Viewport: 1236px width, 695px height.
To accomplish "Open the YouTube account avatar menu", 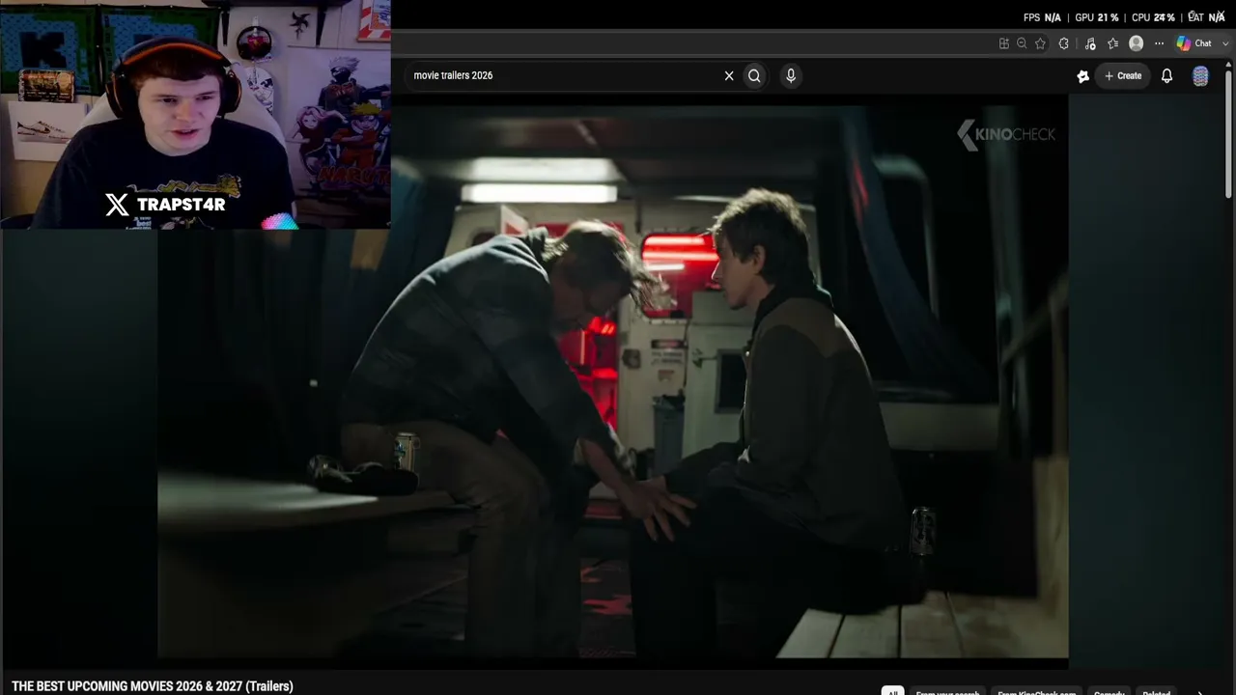I will tap(1200, 76).
